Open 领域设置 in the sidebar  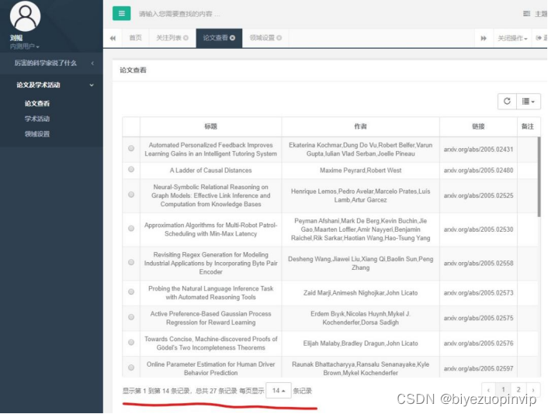click(37, 134)
